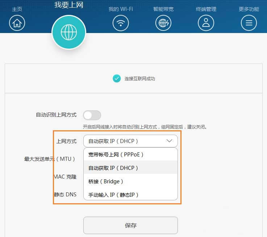Click the 主页 text label in navigation
Image resolution: width=267 pixels, height=237 pixels.
point(17,9)
